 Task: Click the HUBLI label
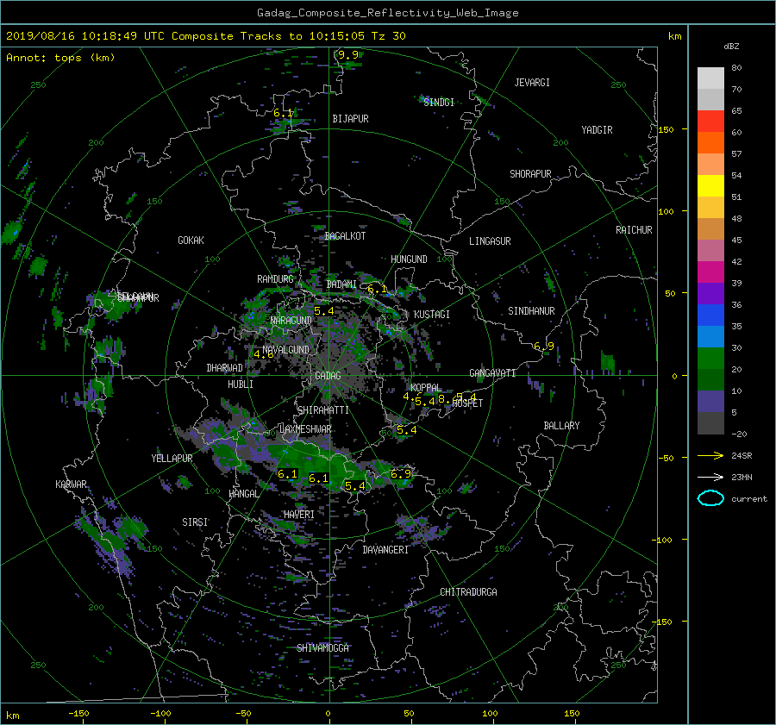(x=241, y=384)
